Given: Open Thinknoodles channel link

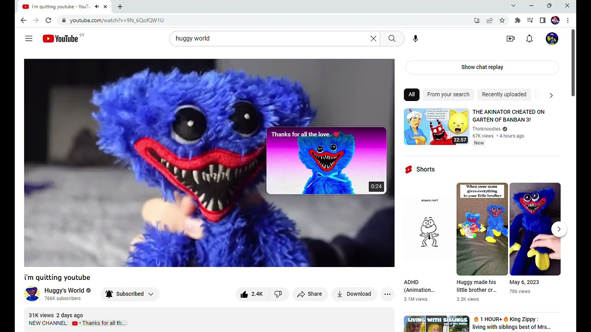Looking at the screenshot, I should 486,129.
